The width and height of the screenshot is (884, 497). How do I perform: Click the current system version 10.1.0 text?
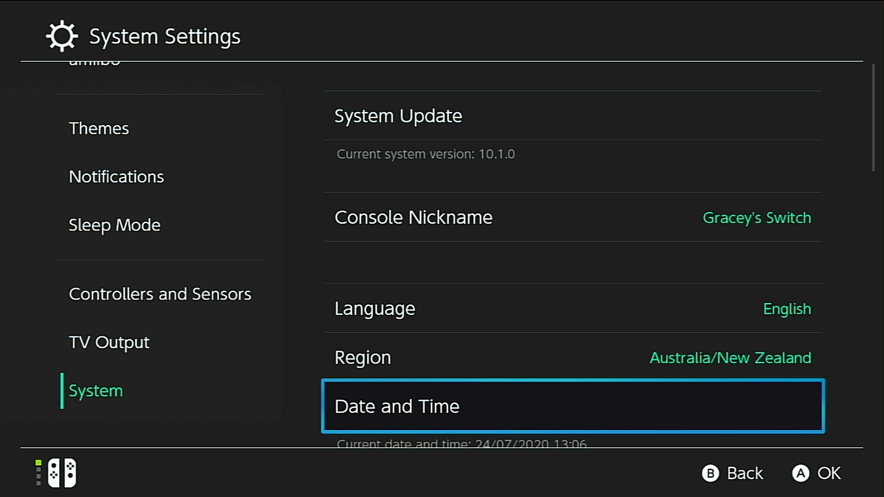425,154
